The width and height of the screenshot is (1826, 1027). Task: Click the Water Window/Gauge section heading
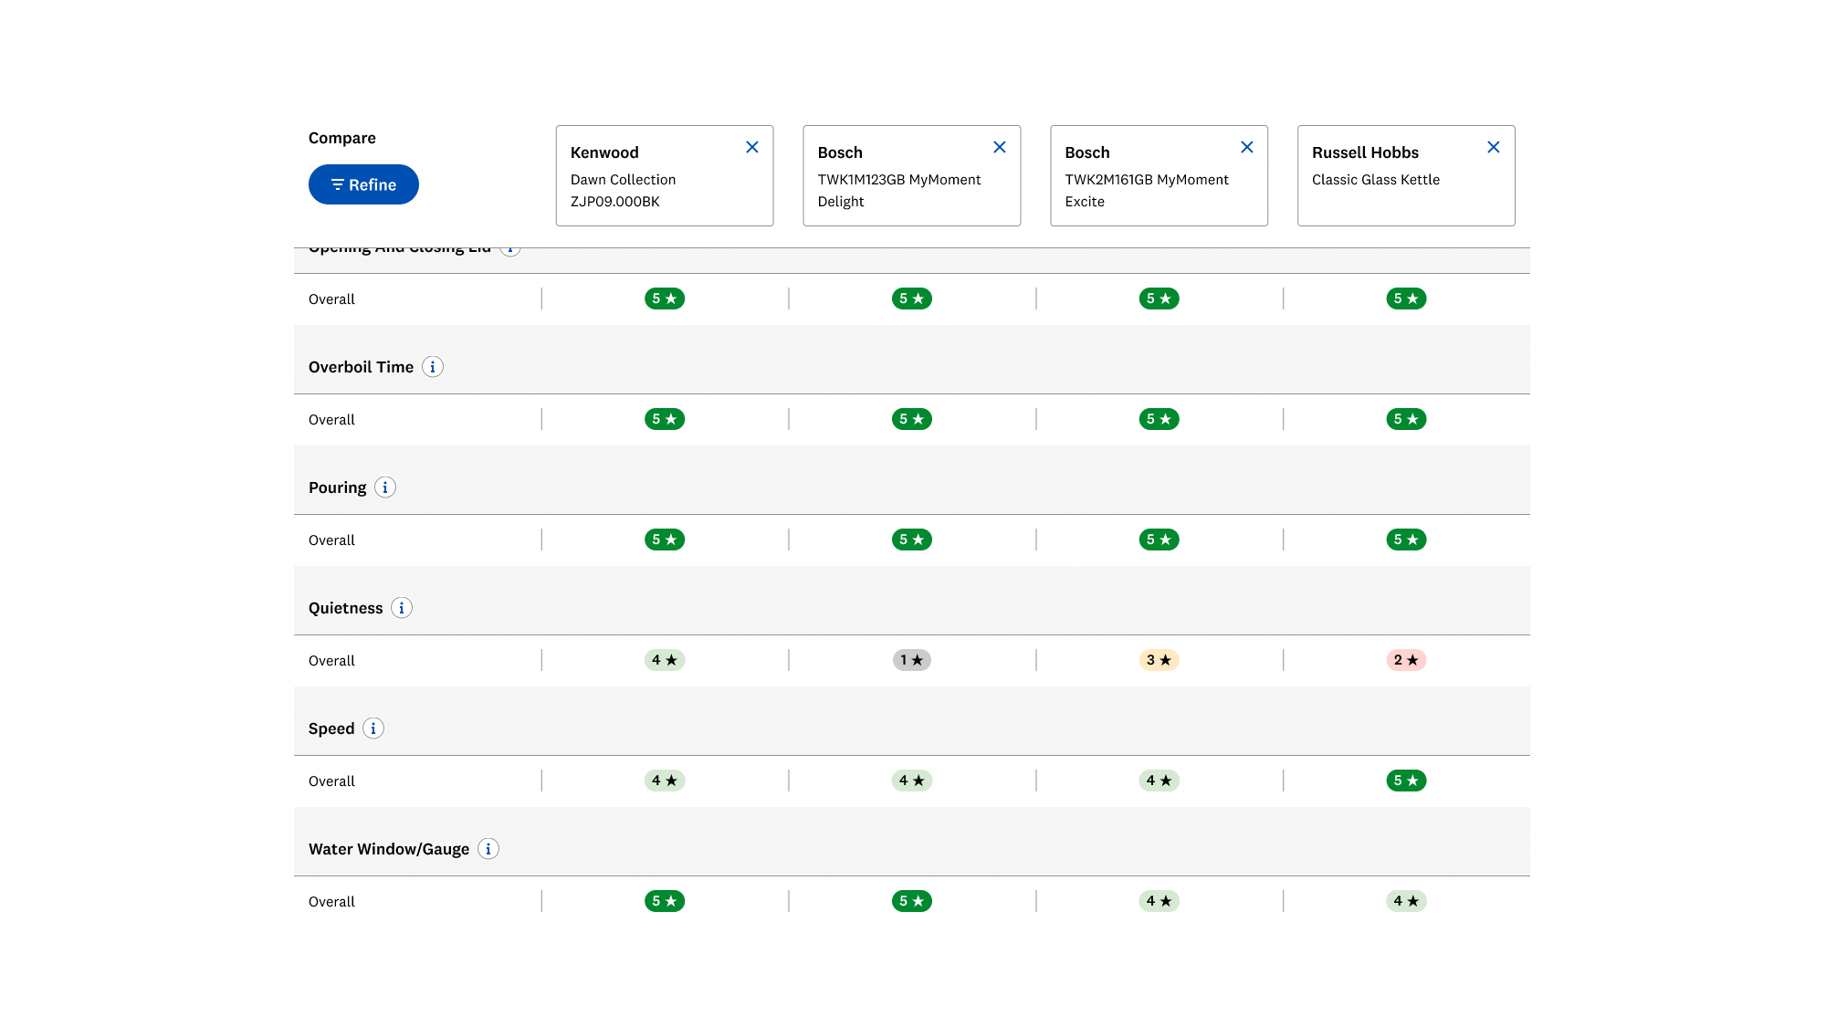pyautogui.click(x=389, y=849)
